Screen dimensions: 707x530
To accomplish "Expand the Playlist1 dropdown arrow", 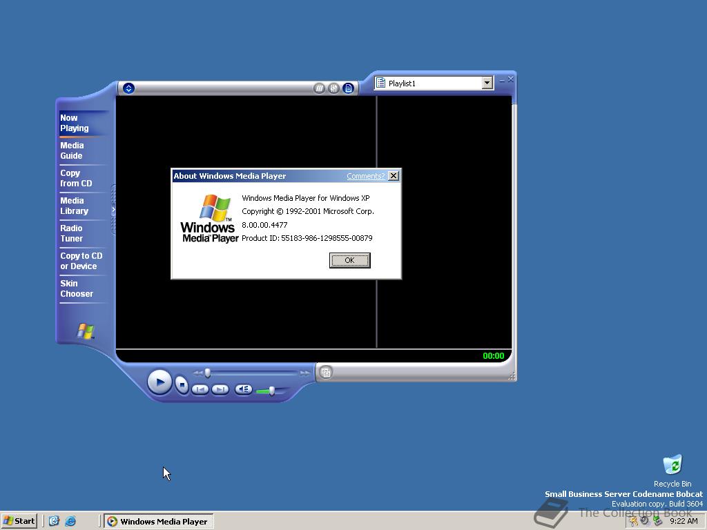I will (x=487, y=83).
